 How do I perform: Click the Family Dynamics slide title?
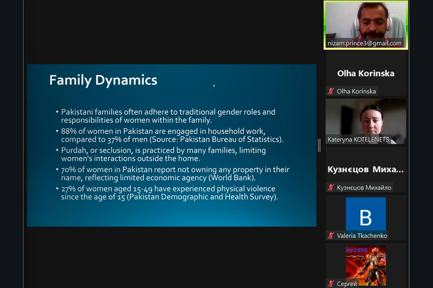(103, 80)
